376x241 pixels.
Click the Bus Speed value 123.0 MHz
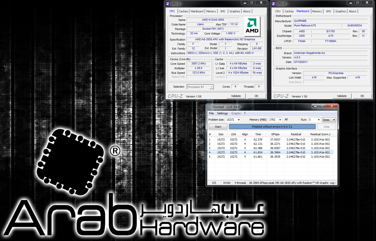click(198, 73)
